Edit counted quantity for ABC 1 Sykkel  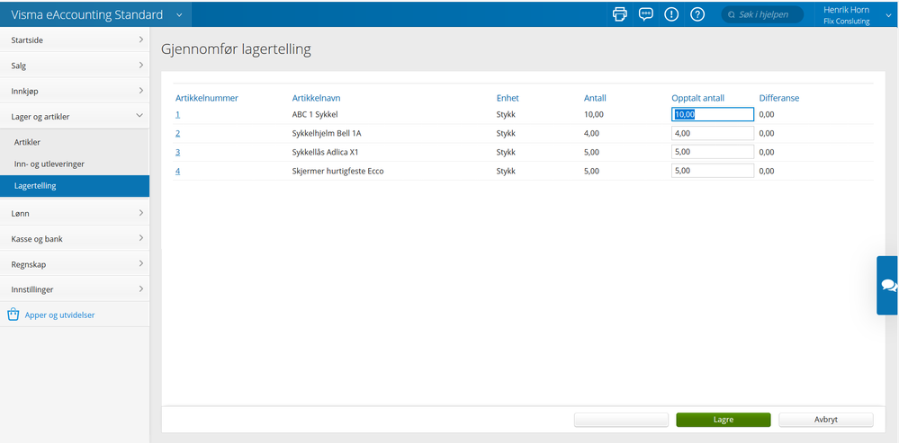[713, 114]
